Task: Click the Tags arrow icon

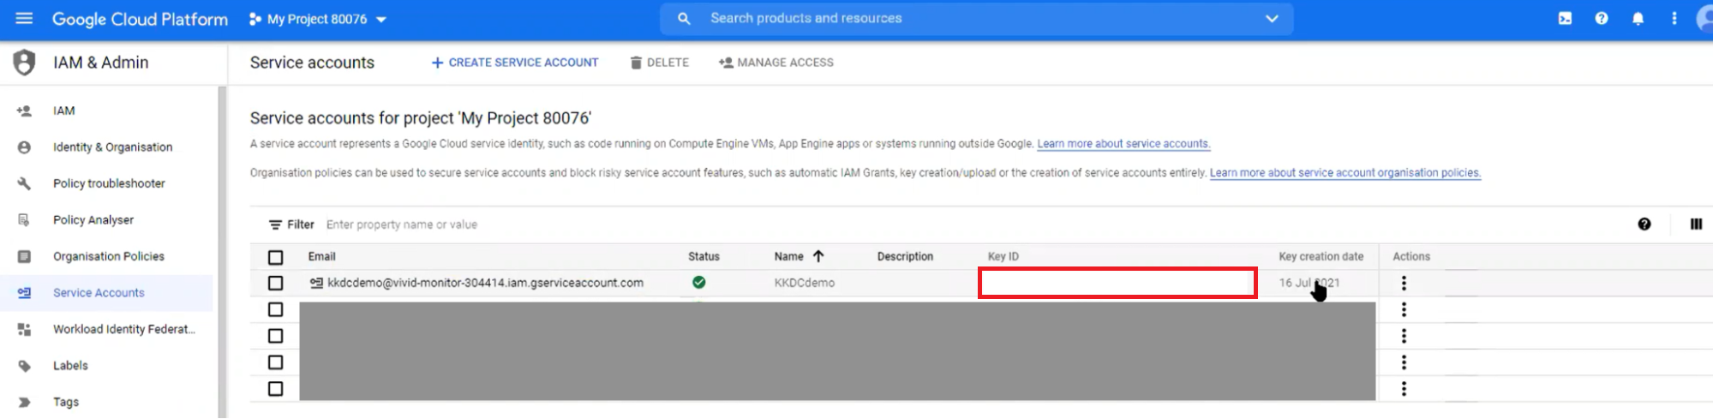Action: 24,402
